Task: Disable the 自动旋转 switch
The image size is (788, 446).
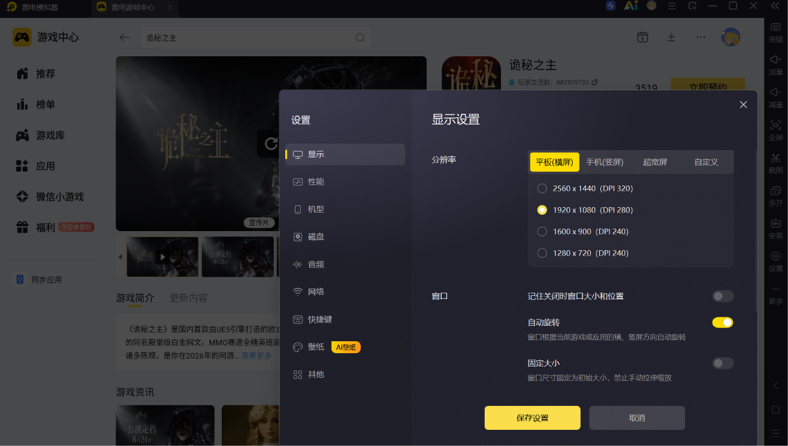Action: [x=723, y=323]
